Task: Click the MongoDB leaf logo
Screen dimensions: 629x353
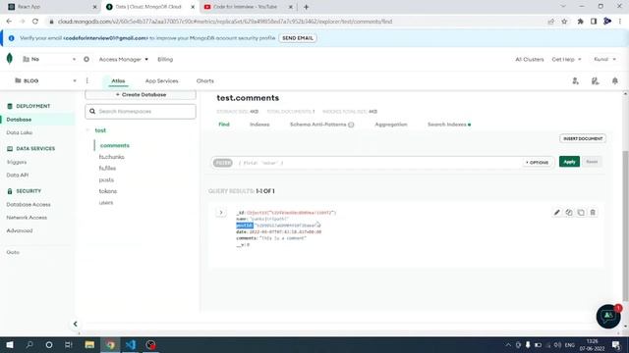Action: pyautogui.click(x=10, y=59)
